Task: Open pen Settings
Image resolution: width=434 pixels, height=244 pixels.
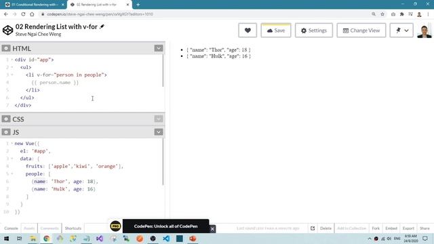Action: (x=314, y=30)
